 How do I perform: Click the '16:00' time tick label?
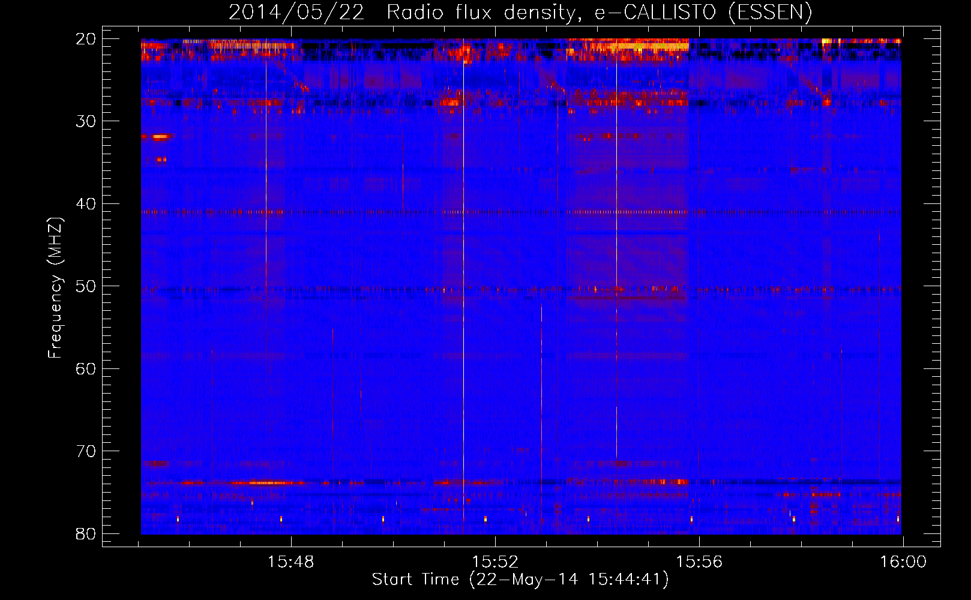point(903,562)
